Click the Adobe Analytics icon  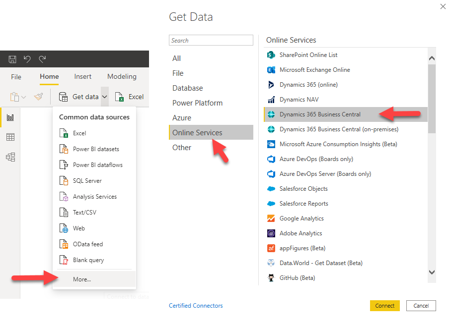pyautogui.click(x=271, y=233)
